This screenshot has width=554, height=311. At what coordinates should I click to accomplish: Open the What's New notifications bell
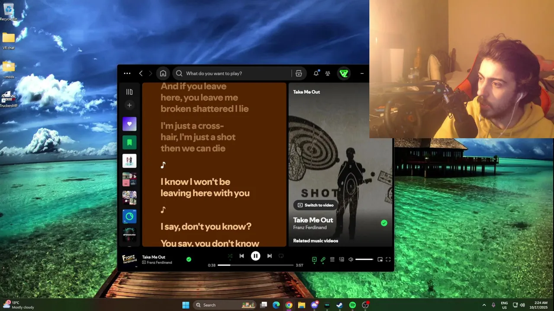tap(316, 73)
